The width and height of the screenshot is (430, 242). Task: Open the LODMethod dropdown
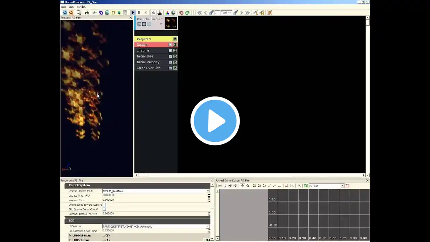point(208,227)
